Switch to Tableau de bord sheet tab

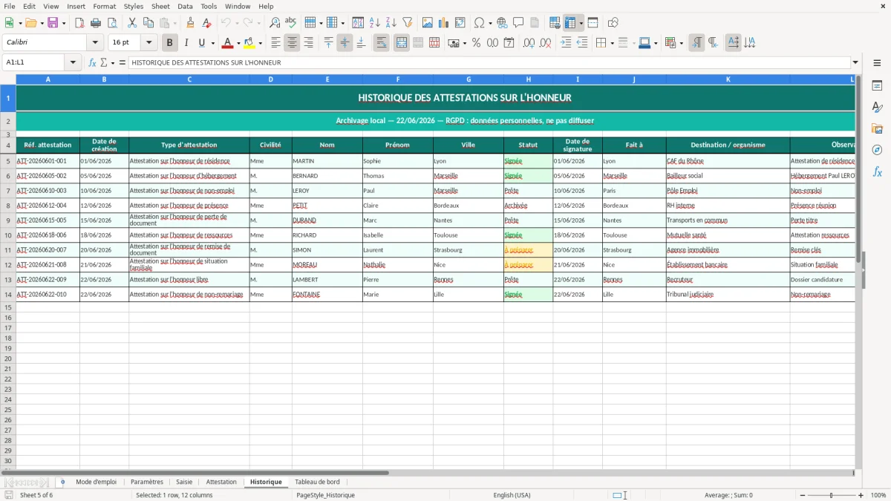point(317,482)
